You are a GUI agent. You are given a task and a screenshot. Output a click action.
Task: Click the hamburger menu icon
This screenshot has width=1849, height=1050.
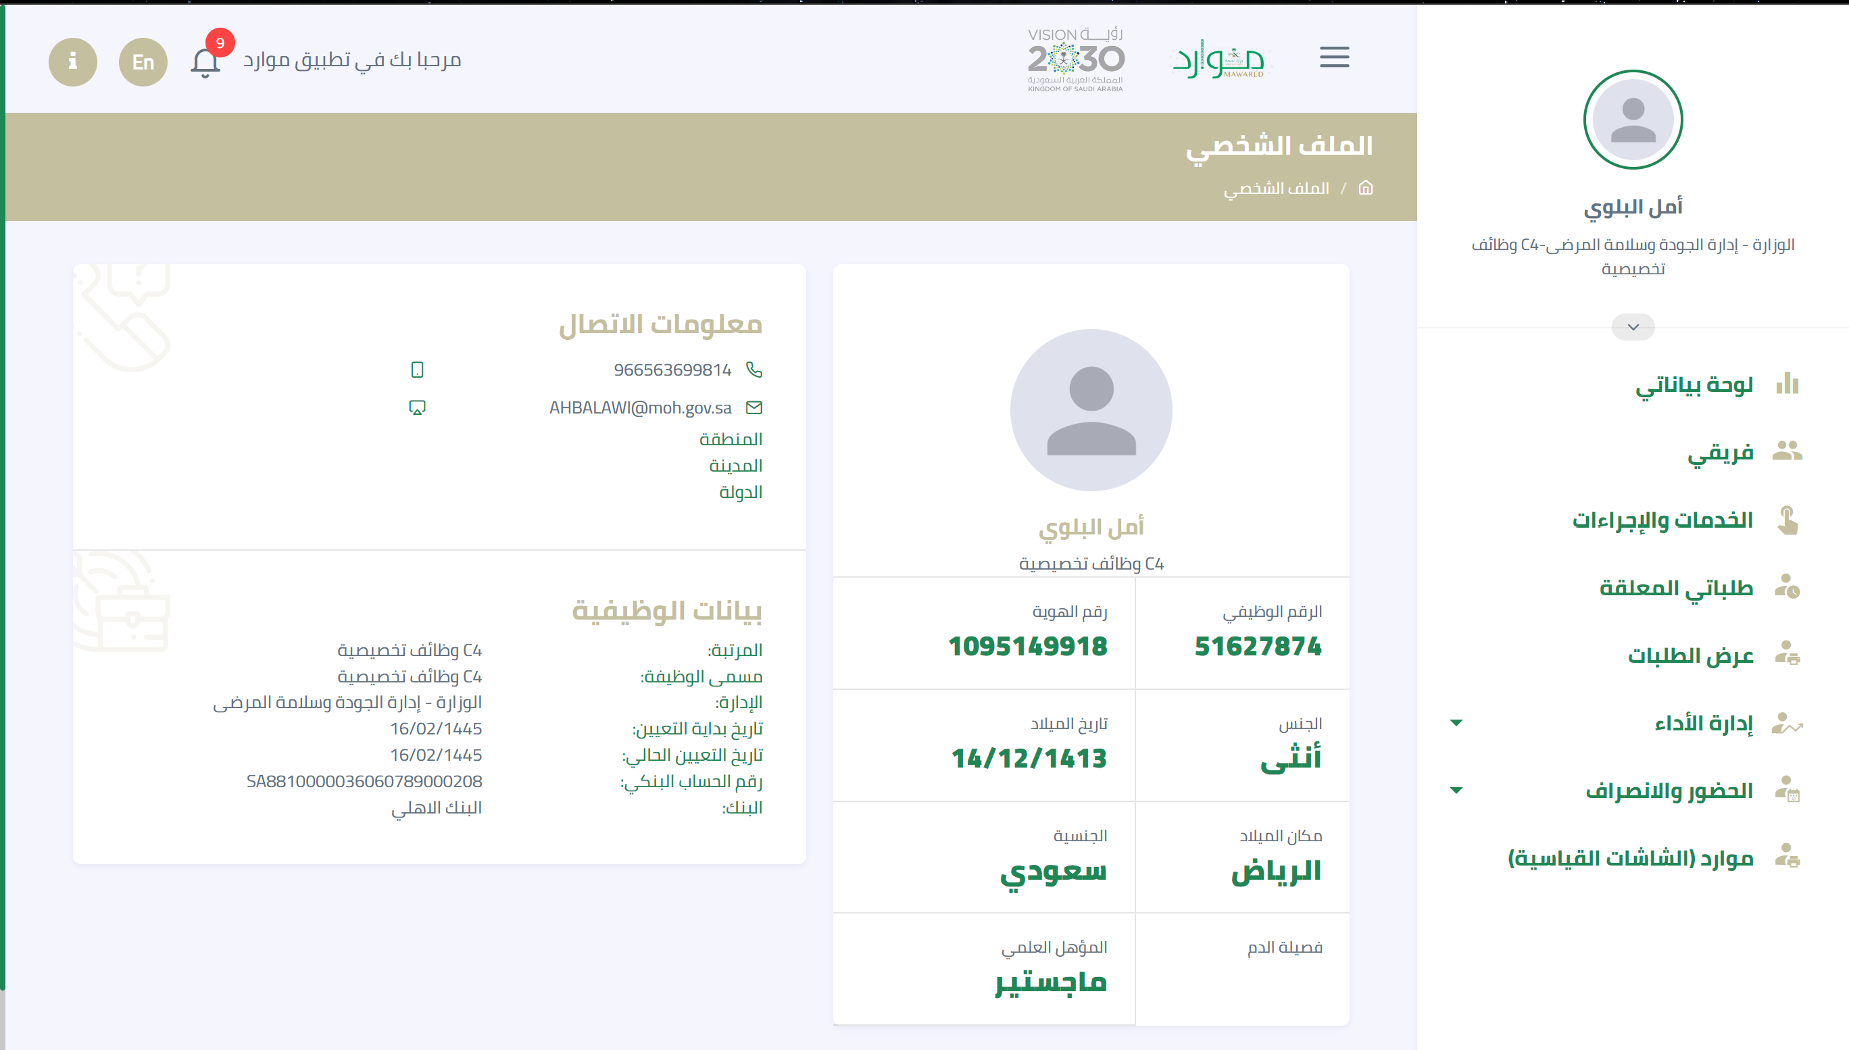tap(1334, 57)
